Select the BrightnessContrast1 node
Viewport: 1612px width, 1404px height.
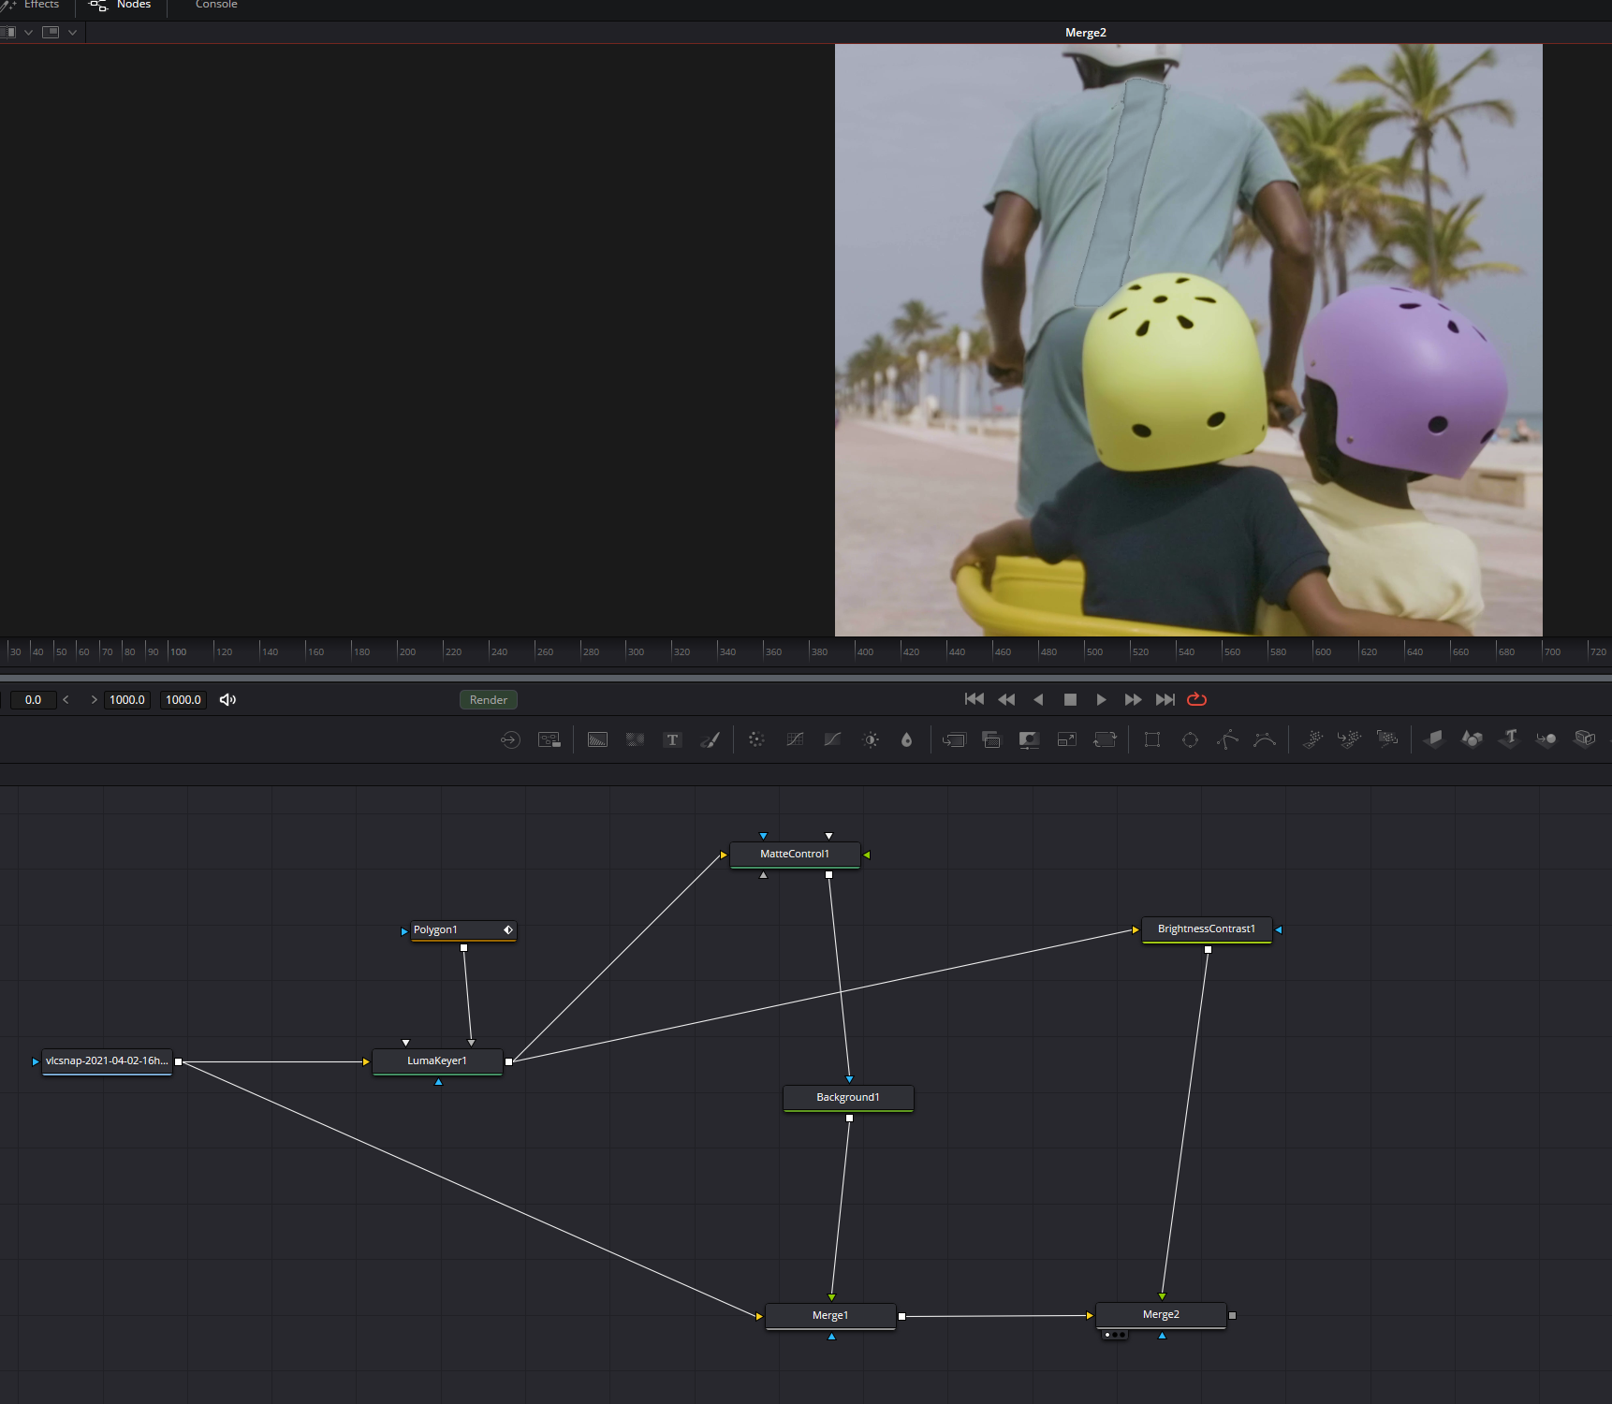tap(1207, 929)
